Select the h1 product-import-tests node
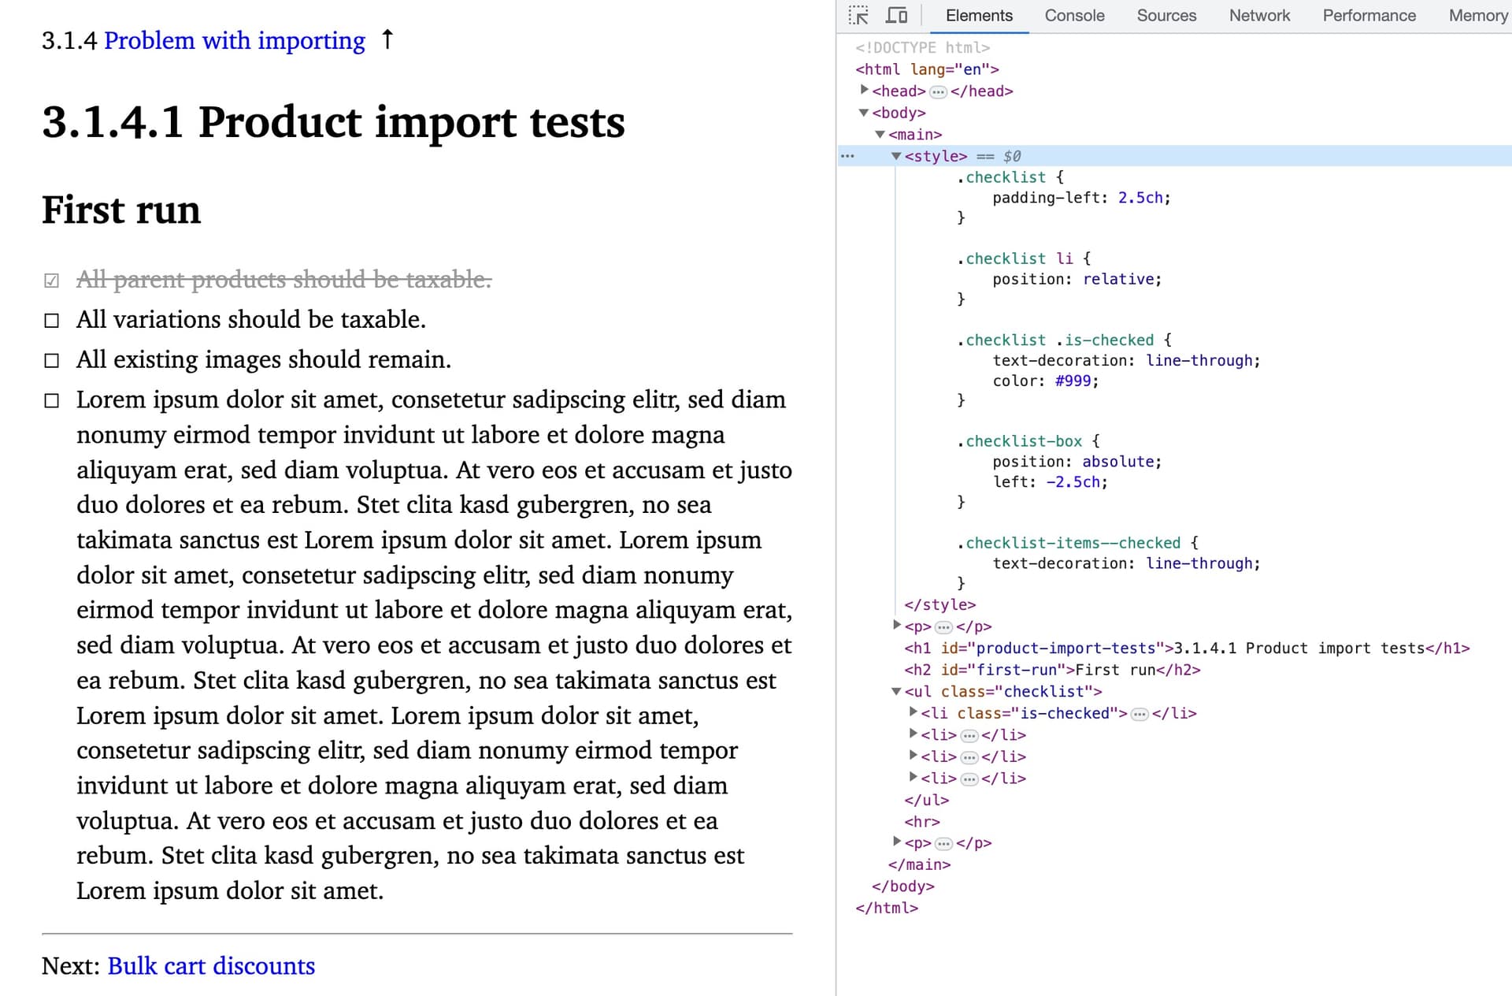This screenshot has width=1512, height=996. 1187,649
